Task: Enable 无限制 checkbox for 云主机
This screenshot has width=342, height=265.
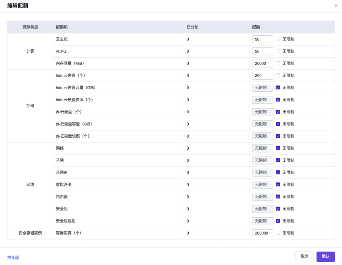Action: (278, 39)
